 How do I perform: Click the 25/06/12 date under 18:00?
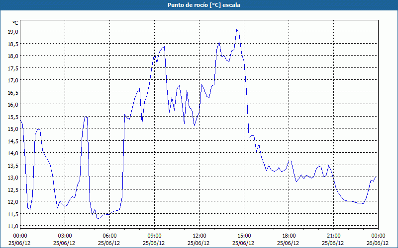point(288,243)
